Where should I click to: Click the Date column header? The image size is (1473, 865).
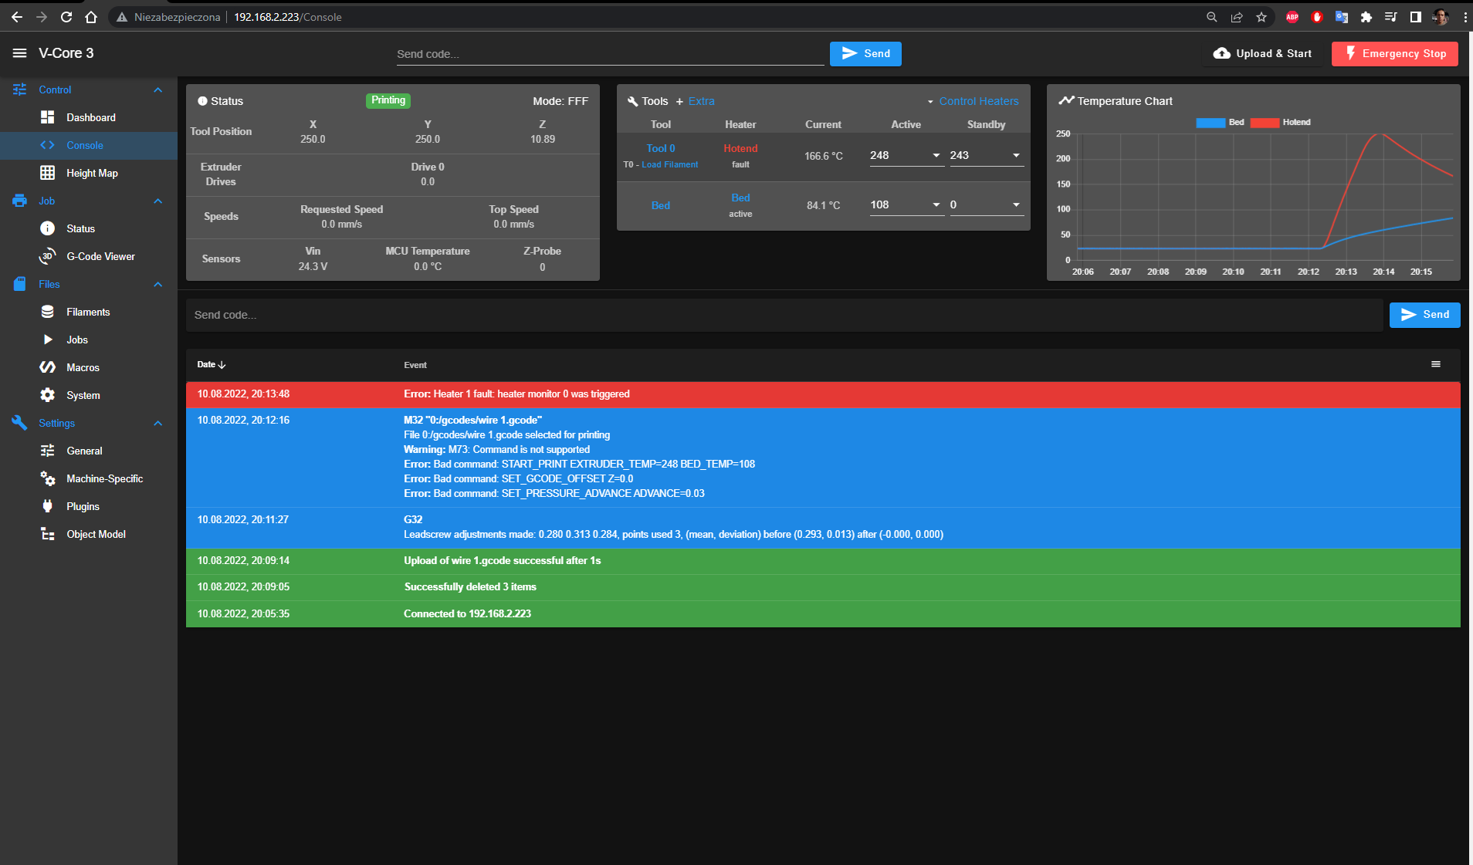(211, 364)
